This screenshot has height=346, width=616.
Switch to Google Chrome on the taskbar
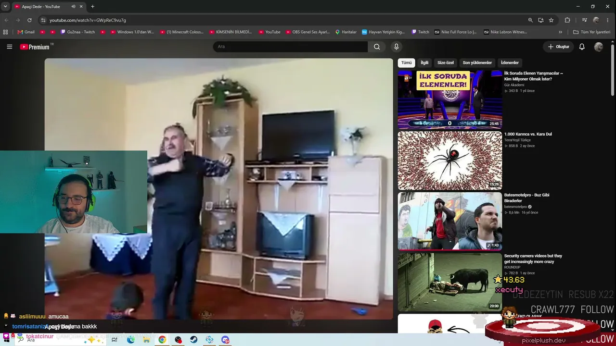(x=162, y=340)
